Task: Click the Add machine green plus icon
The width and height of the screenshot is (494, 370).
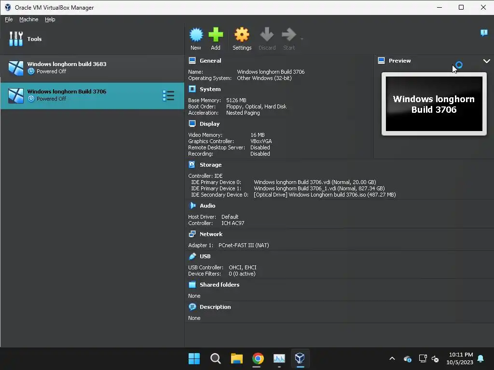Action: tap(216, 35)
